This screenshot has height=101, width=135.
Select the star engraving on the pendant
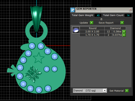pyautogui.click(x=39, y=58)
